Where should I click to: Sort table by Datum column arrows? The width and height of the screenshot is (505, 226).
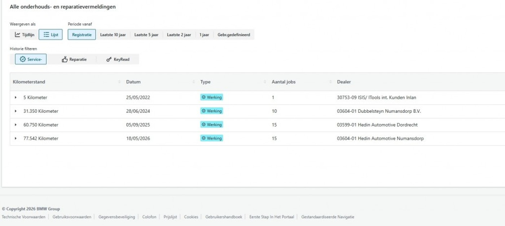coord(194,82)
